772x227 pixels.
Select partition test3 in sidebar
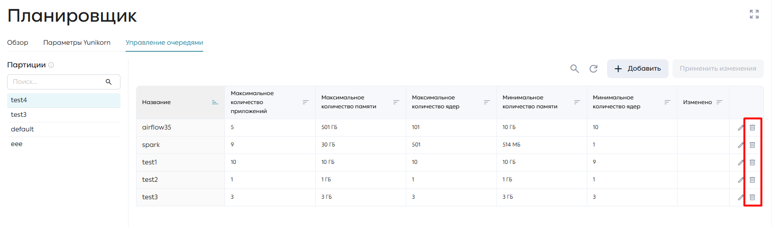click(x=64, y=115)
